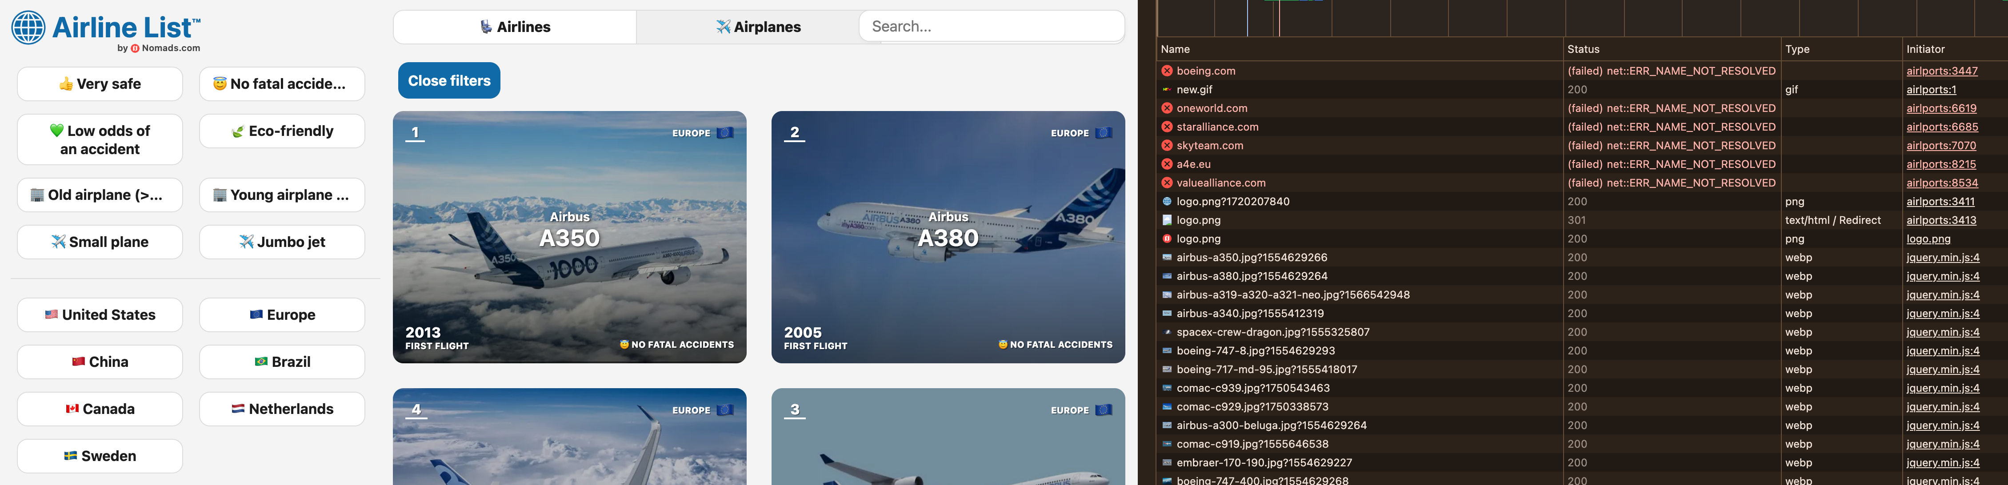The height and width of the screenshot is (485, 2008).
Task: Click the icon beside spacex-crew-dragon.jpg
Action: pos(1167,332)
